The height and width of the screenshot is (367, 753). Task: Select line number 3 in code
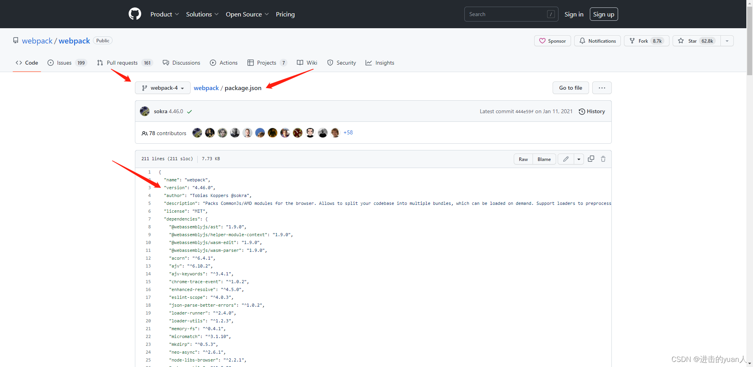(149, 188)
